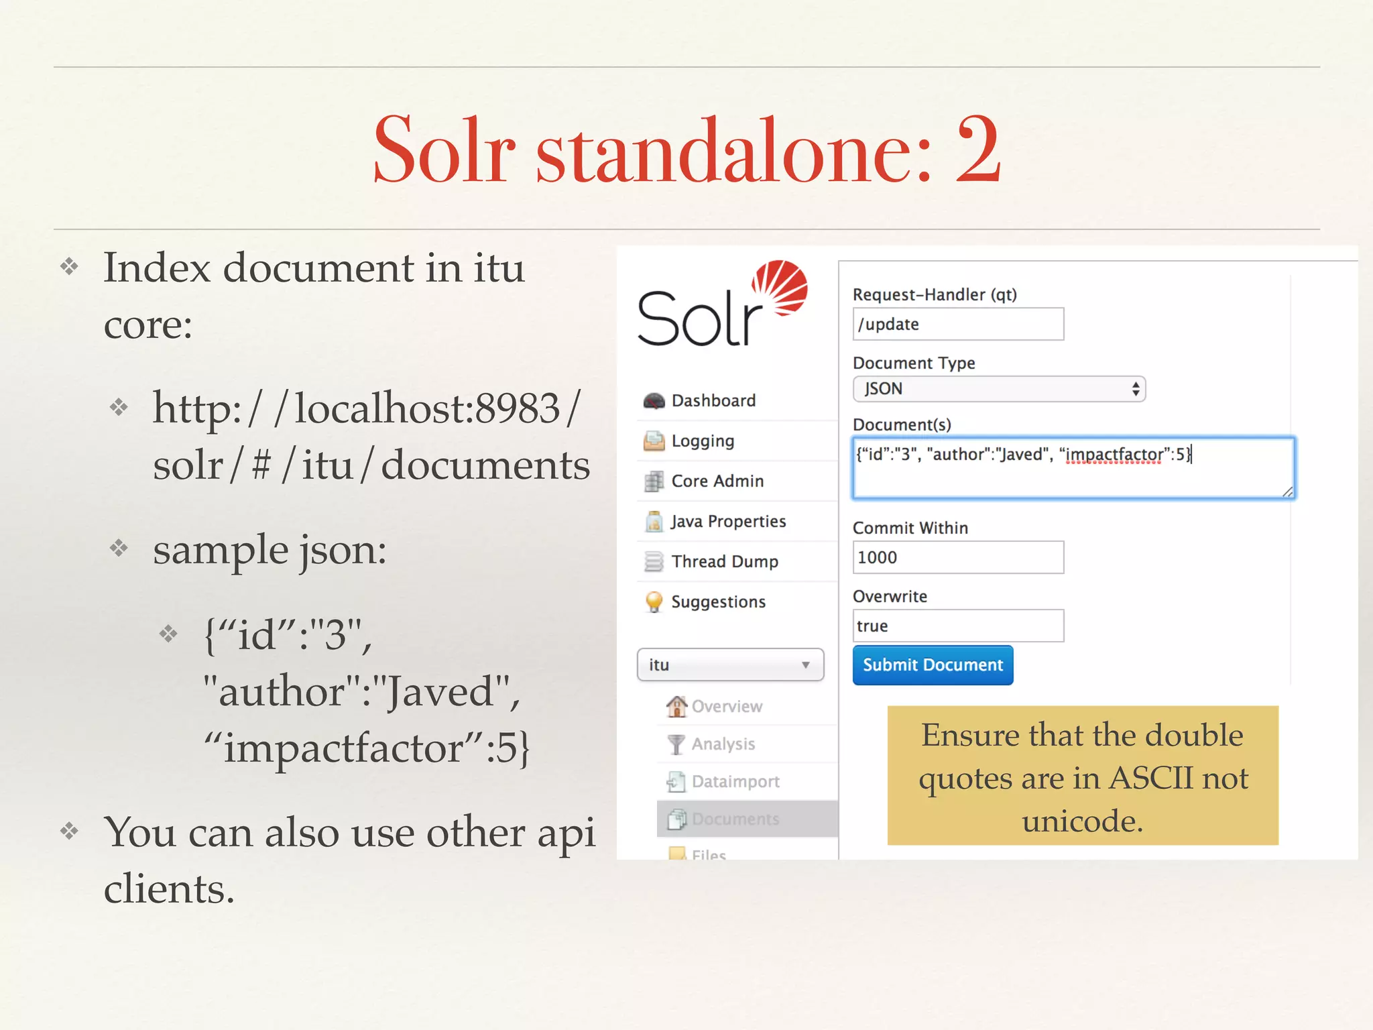Click the 'Document(s)' label
1373x1030 pixels.
pos(902,424)
